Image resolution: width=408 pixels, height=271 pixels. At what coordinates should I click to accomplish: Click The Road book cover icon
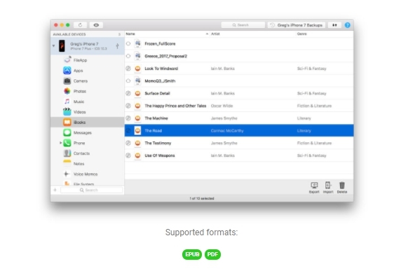(137, 130)
